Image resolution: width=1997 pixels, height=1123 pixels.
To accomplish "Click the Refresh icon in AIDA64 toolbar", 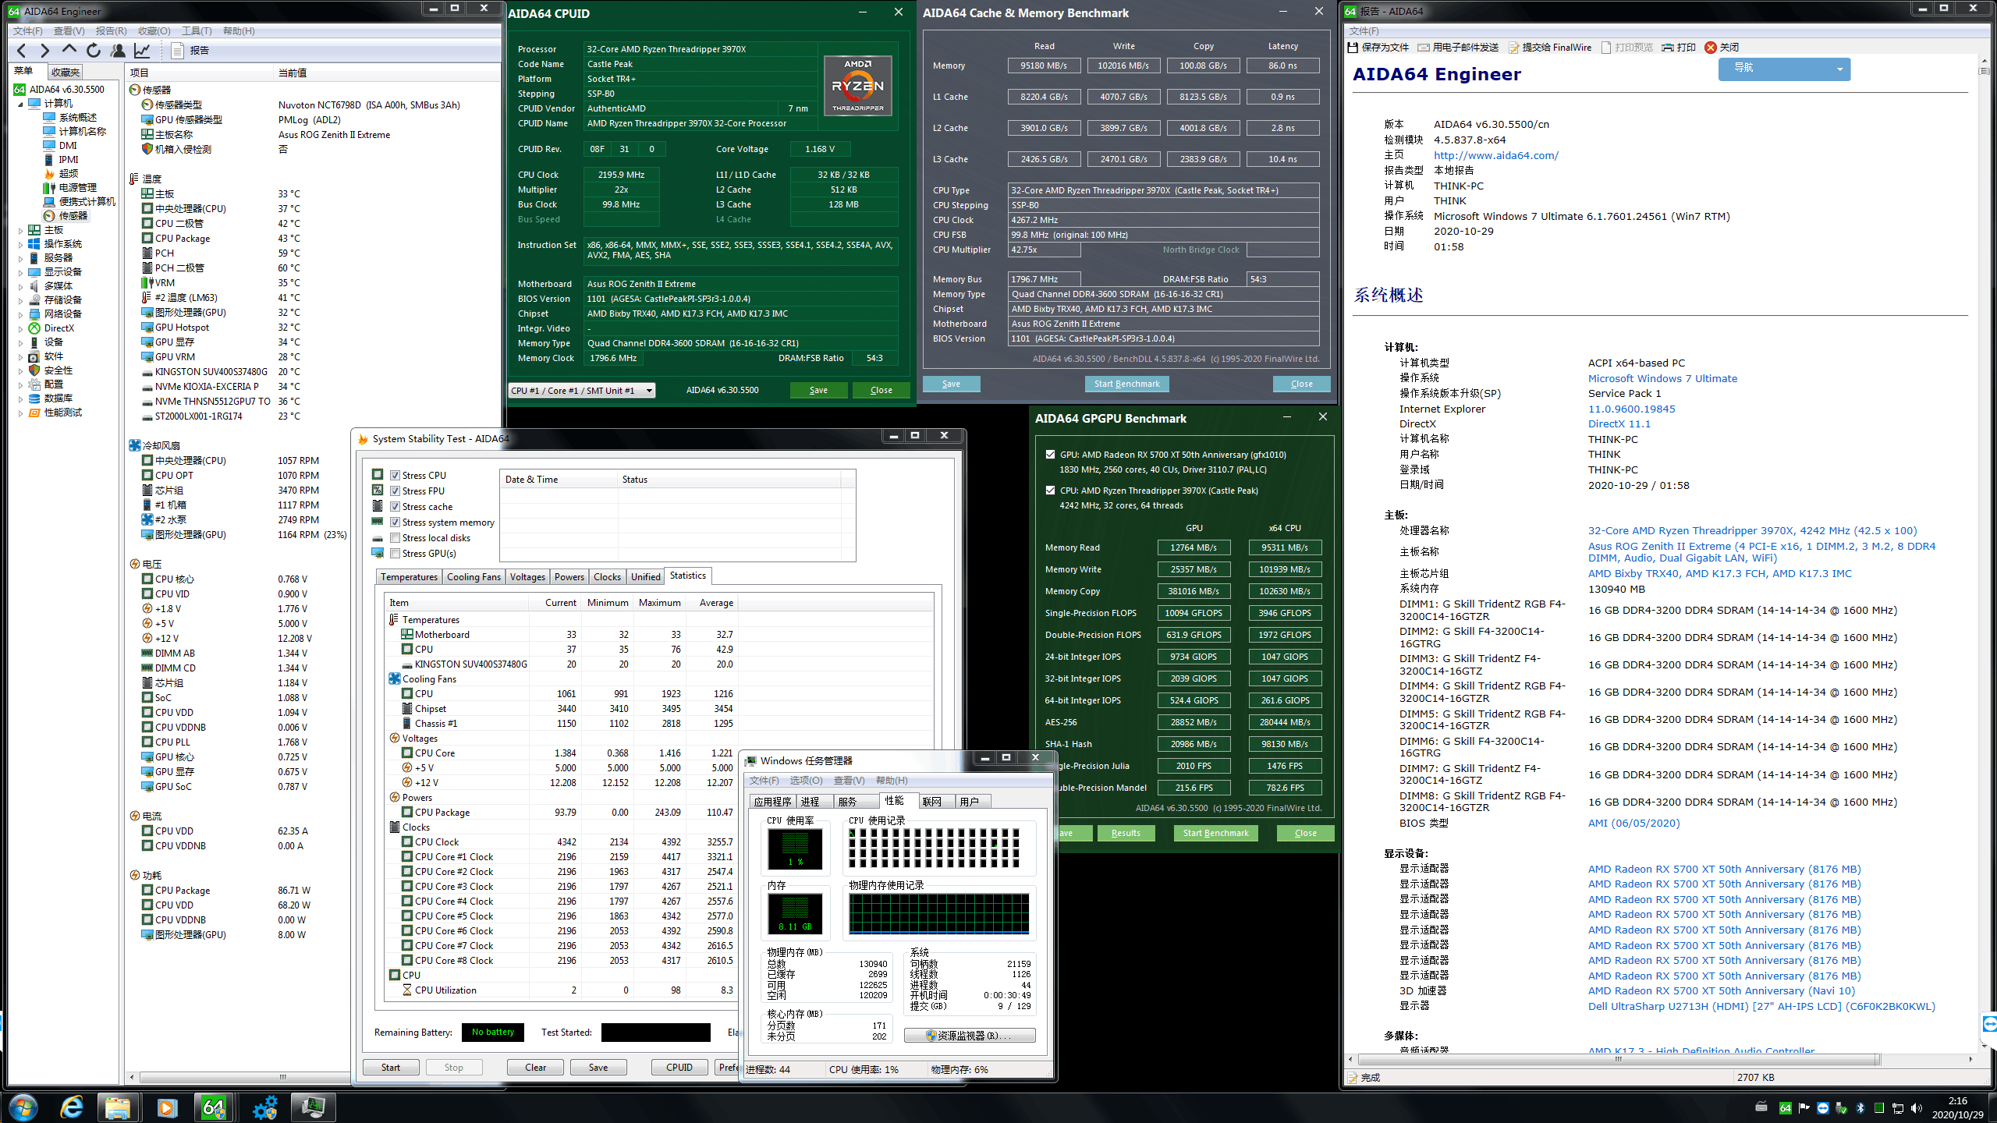I will pos(94,51).
